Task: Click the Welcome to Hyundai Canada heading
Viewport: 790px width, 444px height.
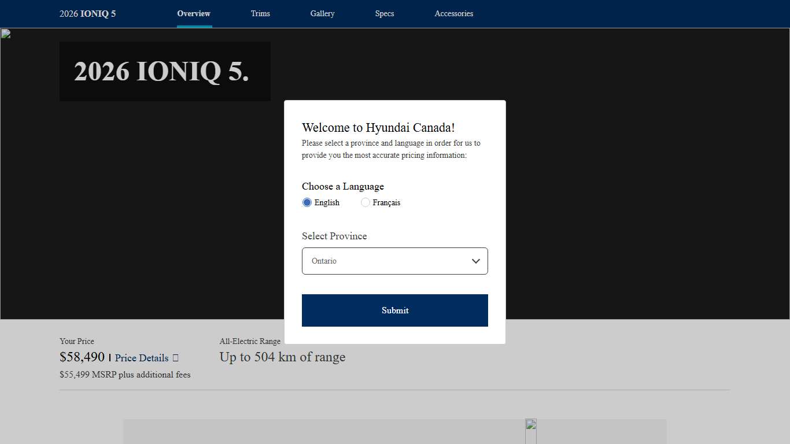Action: [378, 128]
